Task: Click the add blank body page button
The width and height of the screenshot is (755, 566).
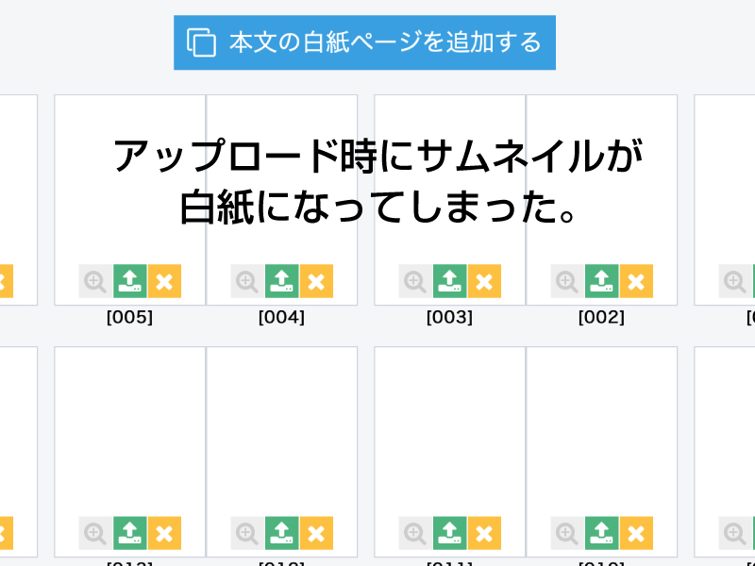Action: tap(364, 42)
